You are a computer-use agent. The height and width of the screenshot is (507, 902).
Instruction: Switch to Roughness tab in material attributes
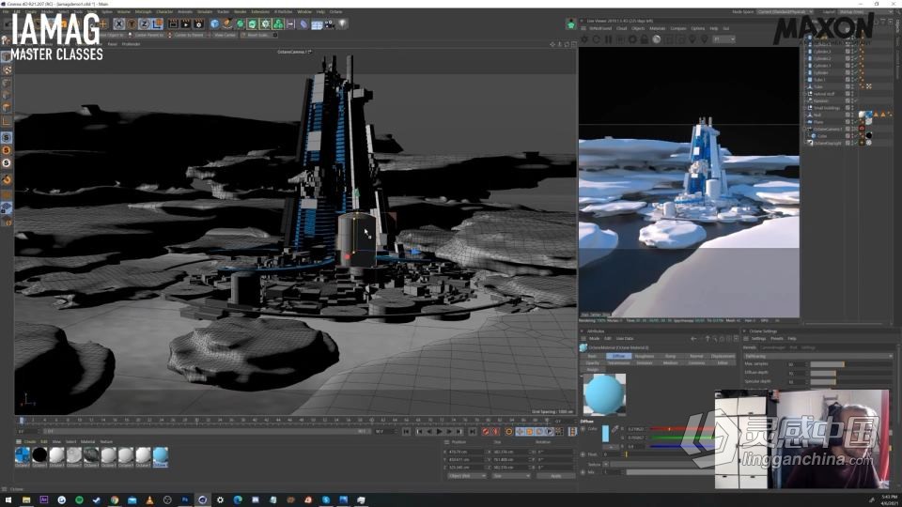click(645, 357)
